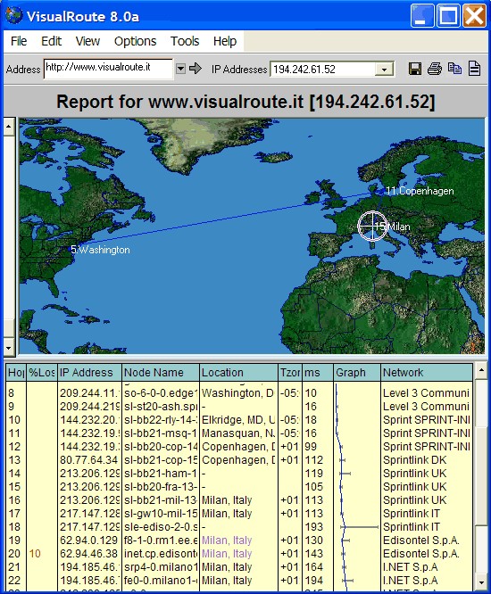Open the Tools menu
This screenshot has height=594, width=491.
pos(185,41)
